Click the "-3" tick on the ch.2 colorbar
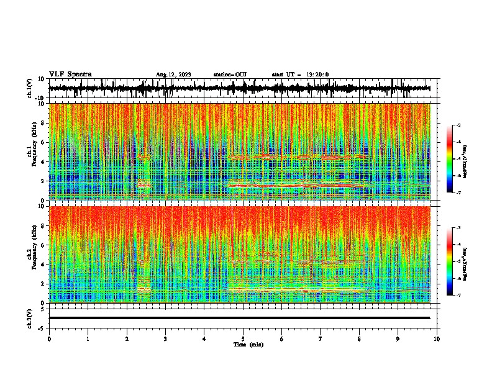Viewport: 492px width, 380px height. pyautogui.click(x=458, y=228)
